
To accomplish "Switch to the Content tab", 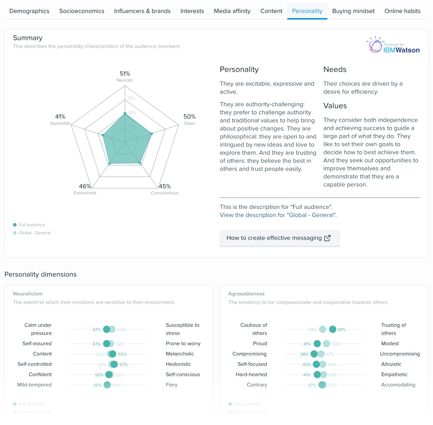I will point(271,11).
